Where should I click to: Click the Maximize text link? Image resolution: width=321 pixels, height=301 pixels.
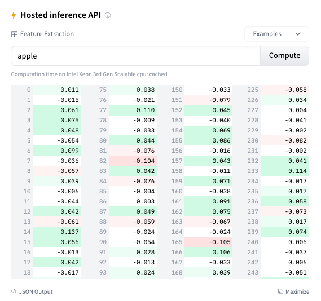(x=297, y=291)
